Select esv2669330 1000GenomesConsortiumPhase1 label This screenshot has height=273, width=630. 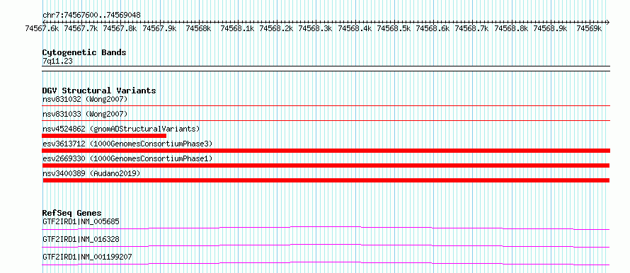point(127,159)
